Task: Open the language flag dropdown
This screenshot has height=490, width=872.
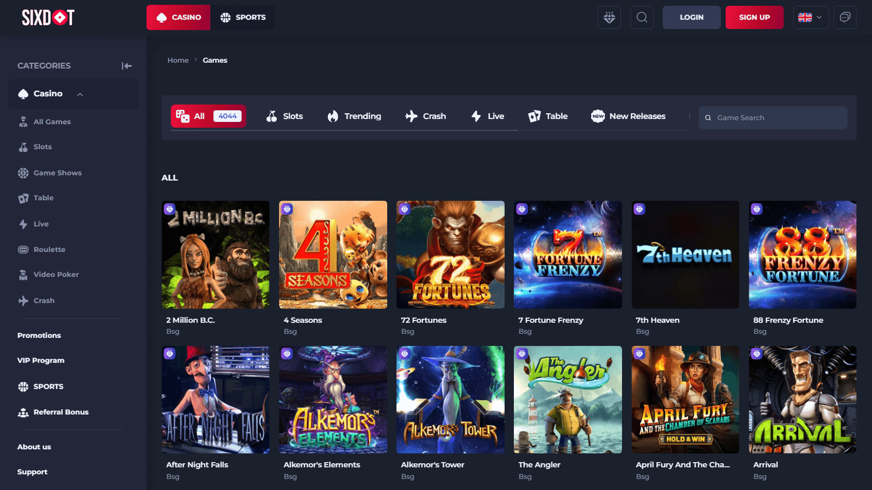Action: pyautogui.click(x=811, y=17)
